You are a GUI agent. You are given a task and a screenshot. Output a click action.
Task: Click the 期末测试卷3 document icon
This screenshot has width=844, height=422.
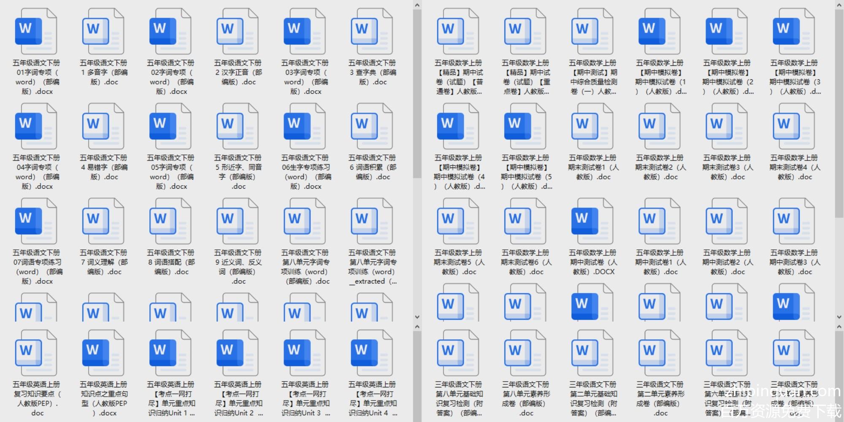point(726,127)
